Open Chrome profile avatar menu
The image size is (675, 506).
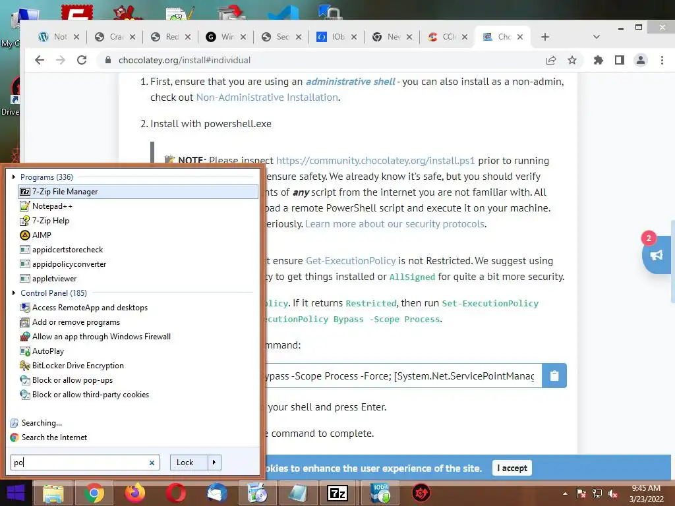click(641, 60)
